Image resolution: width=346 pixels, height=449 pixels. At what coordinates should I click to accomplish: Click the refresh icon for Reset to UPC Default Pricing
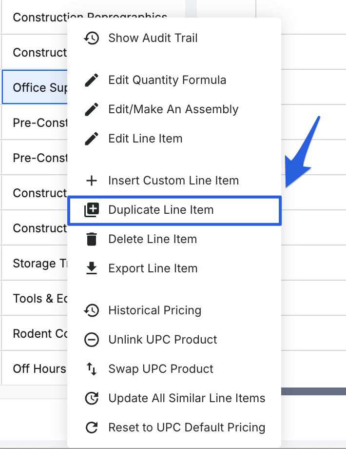(92, 428)
